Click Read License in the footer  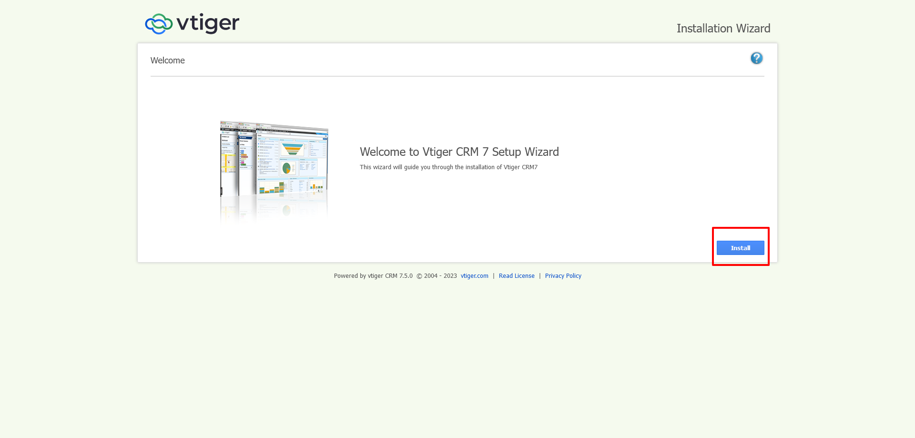517,275
